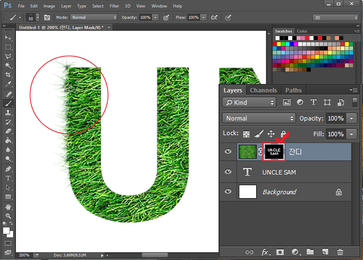The height and width of the screenshot is (260, 363).
Task: Enter Quick Mask mode
Action: (8, 243)
